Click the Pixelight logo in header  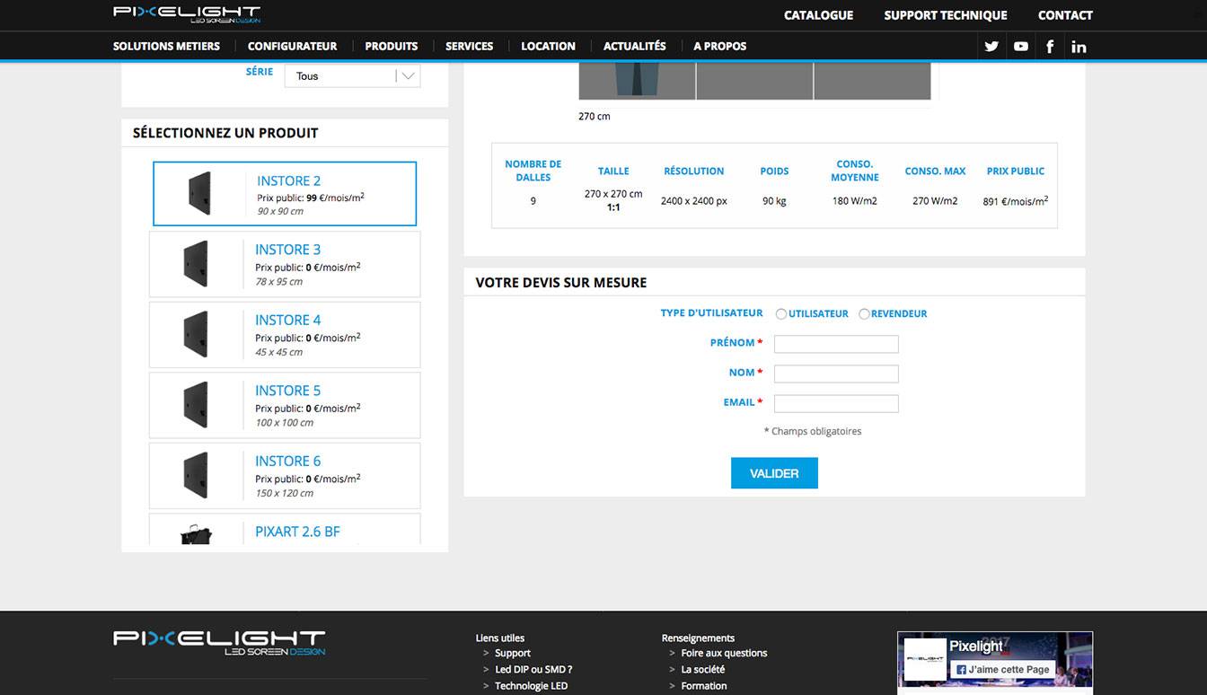coord(187,15)
